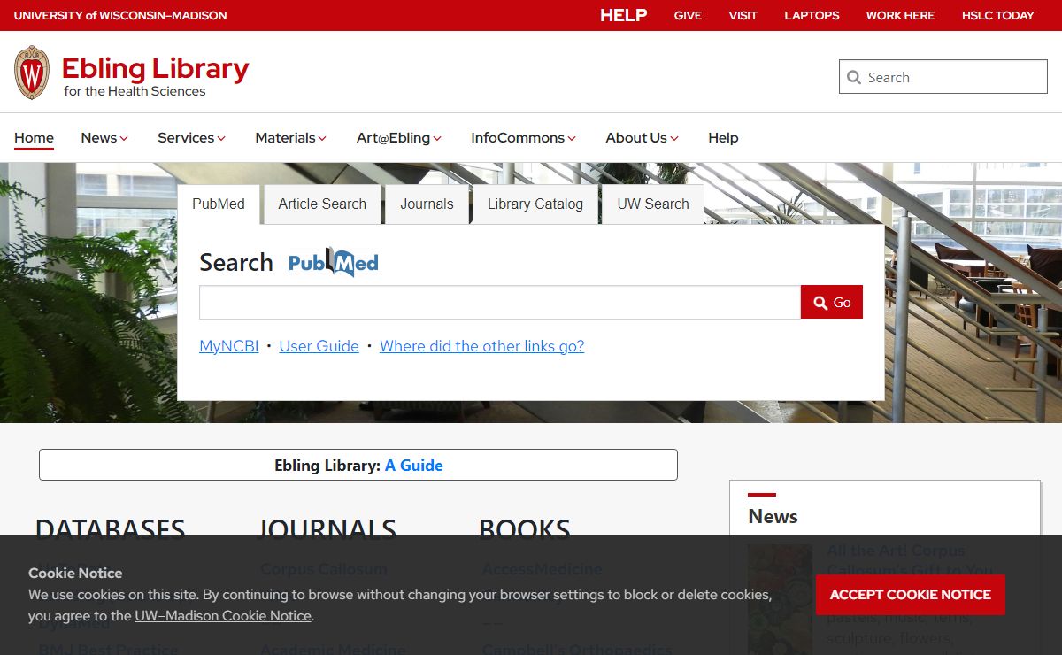Accept the cookie notice
The image size is (1062, 655).
[x=911, y=595]
